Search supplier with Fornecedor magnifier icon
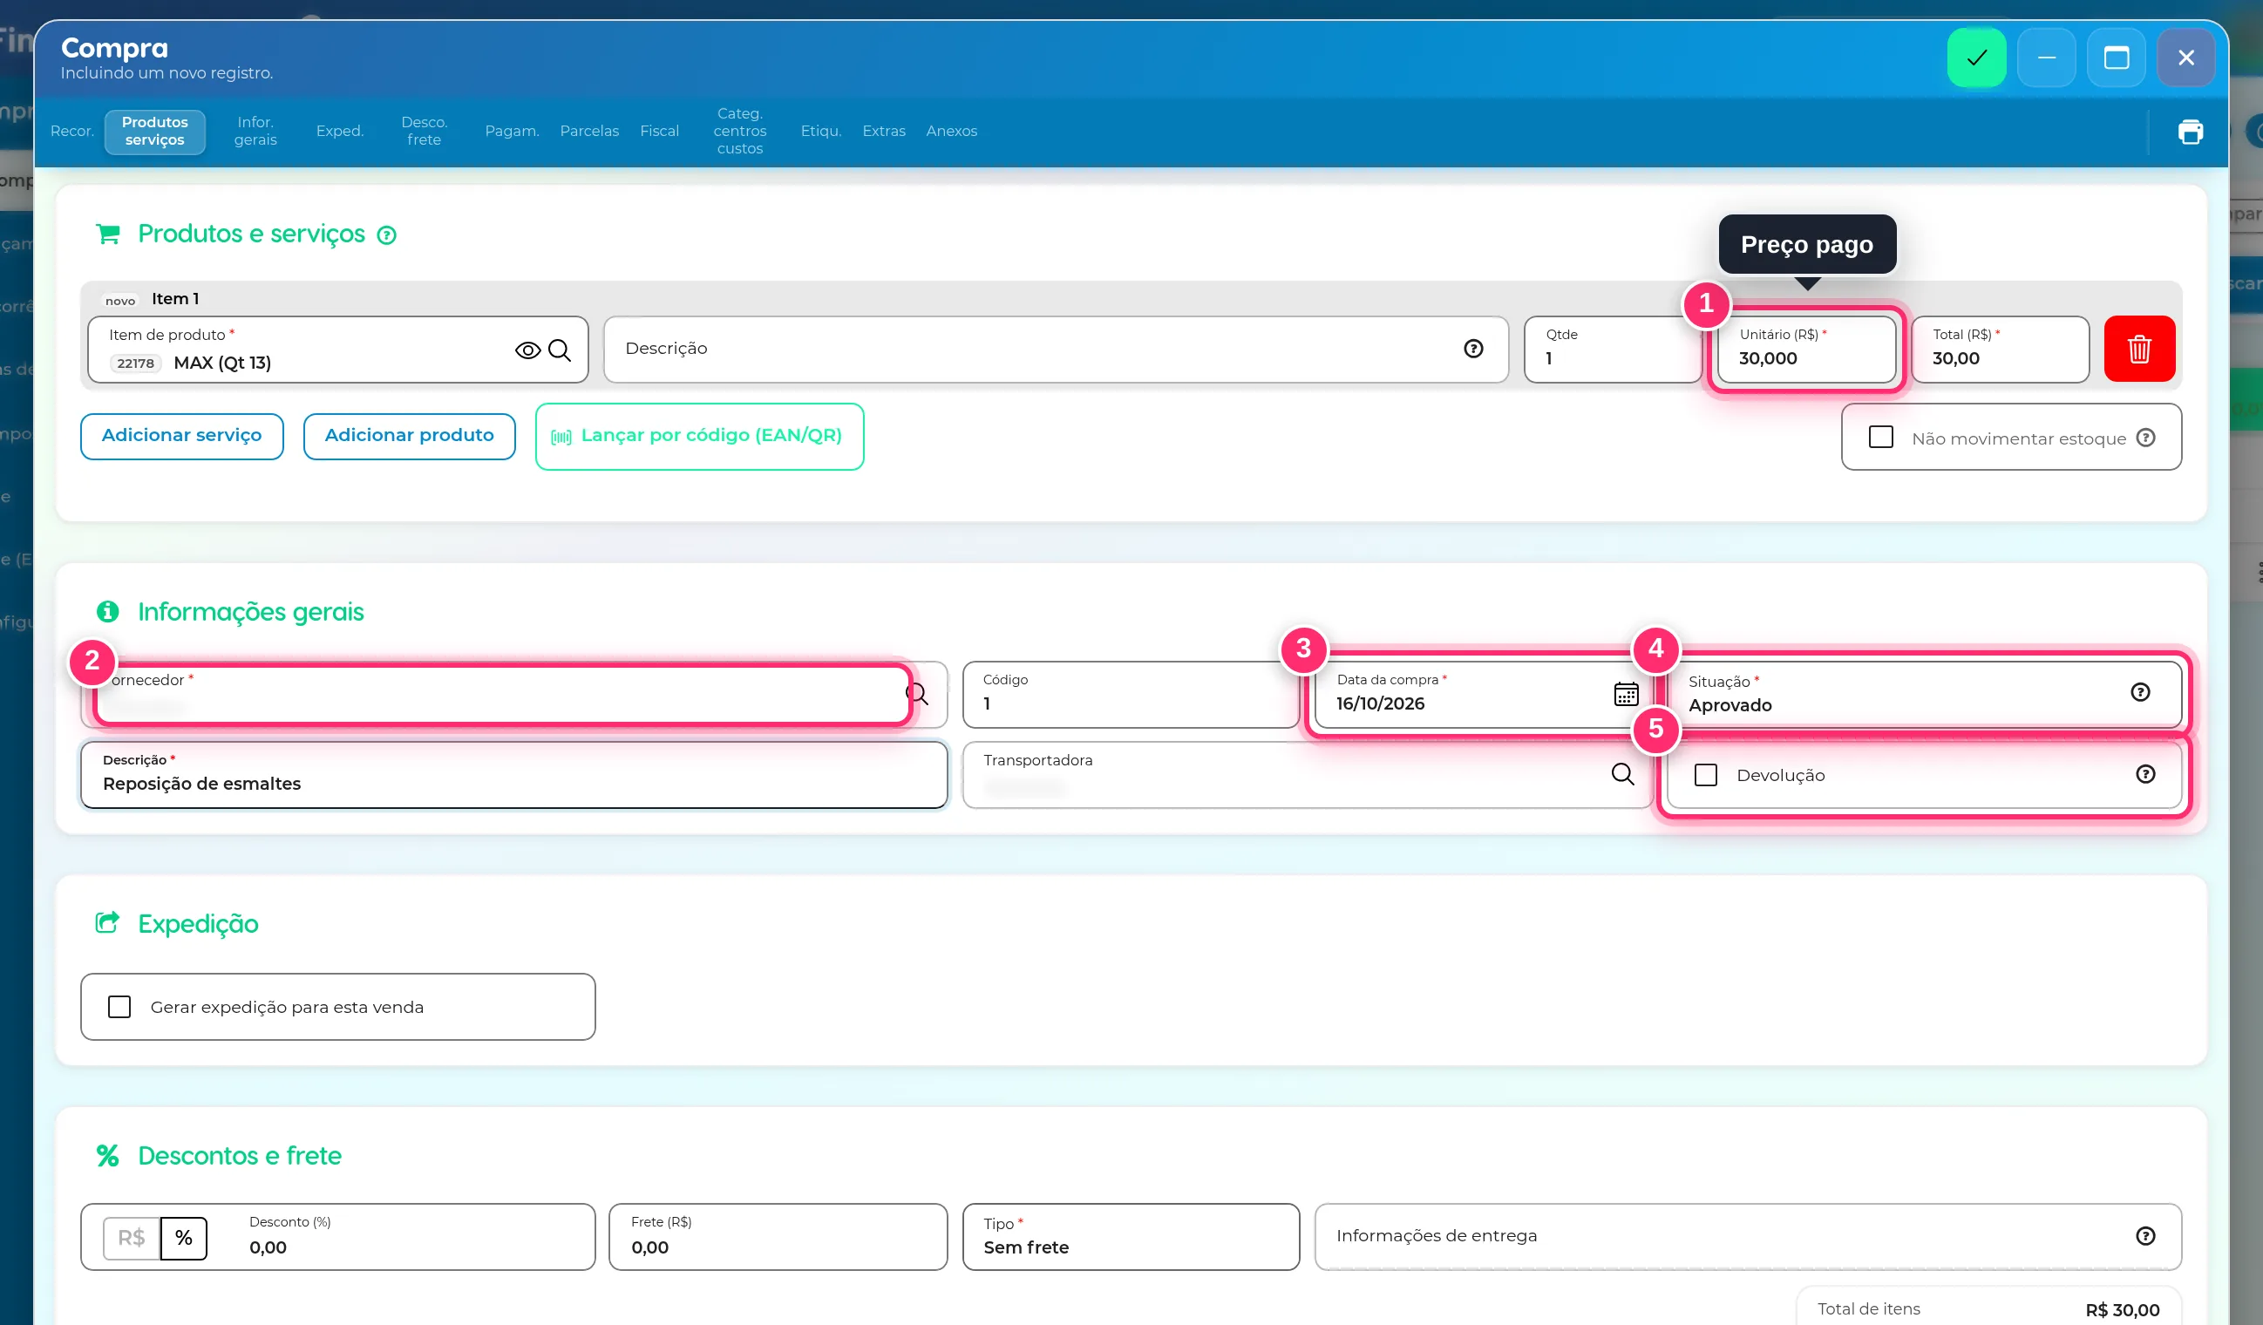Viewport: 2263px width, 1325px height. [x=917, y=694]
